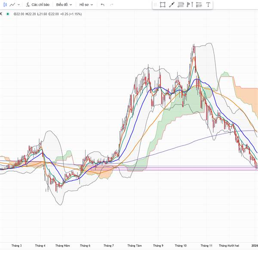This screenshot has width=258, height=258.
Task: Select the candlestick chart type icon
Action: click(5, 5)
